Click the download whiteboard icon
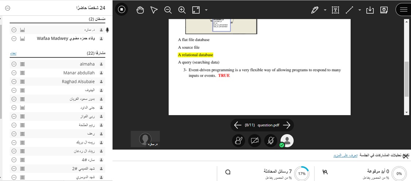This screenshot has height=181, width=411. pyautogui.click(x=370, y=10)
